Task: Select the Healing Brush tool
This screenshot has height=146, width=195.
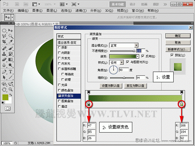Action: (4, 48)
